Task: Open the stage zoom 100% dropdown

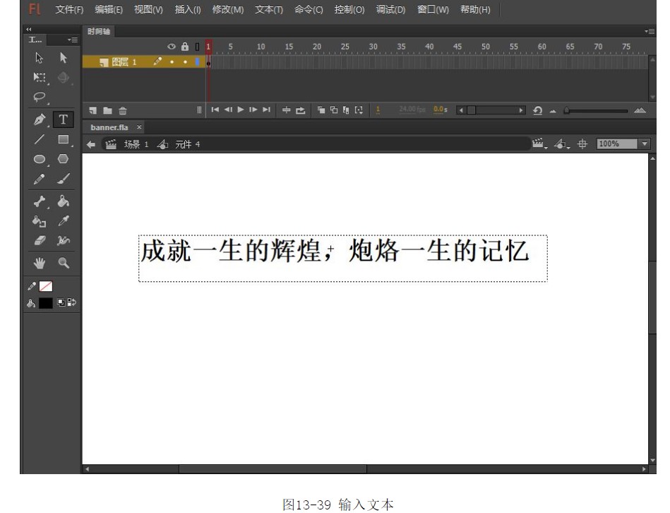Action: click(x=643, y=143)
